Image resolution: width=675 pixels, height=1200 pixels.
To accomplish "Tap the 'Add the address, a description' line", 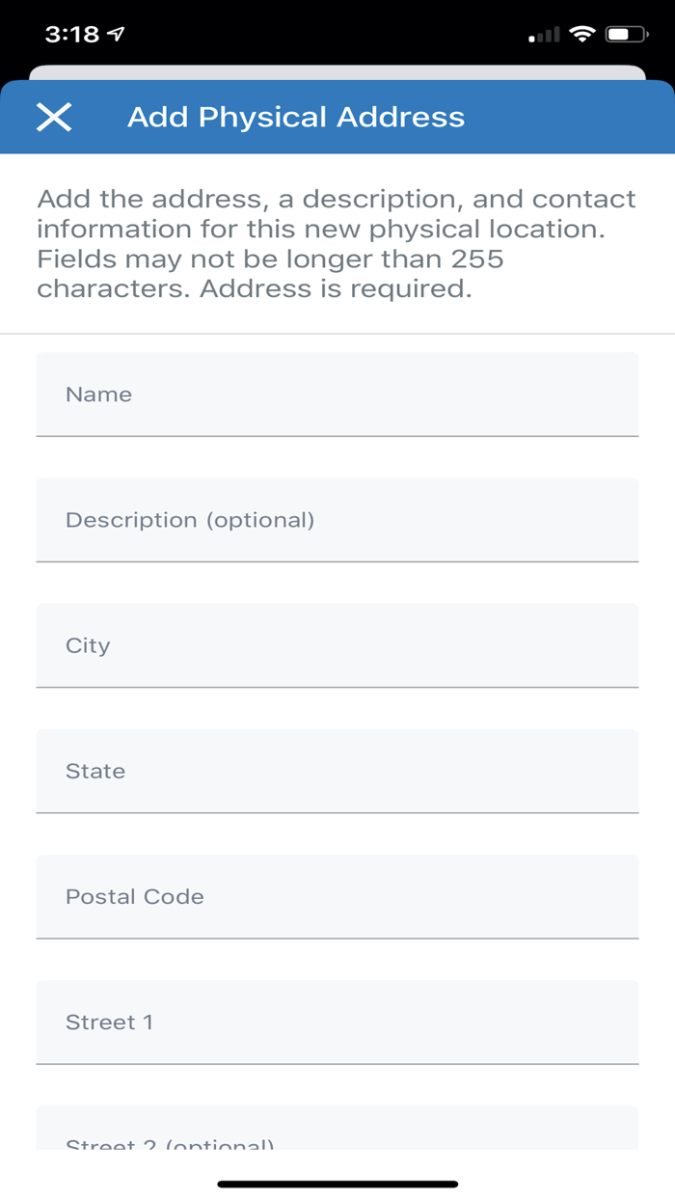I will [336, 200].
